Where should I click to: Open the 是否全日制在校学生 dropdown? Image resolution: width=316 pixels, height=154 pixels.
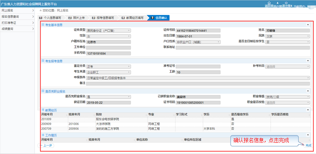tap(287, 42)
